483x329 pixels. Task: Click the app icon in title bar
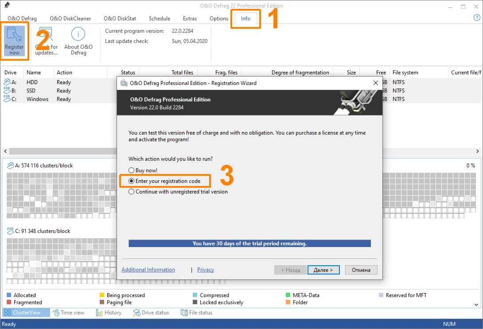click(7, 5)
